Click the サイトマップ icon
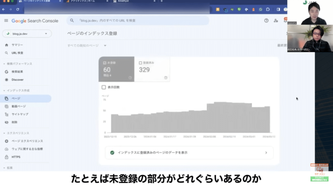Image resolution: width=333 pixels, height=185 pixels. (7, 114)
